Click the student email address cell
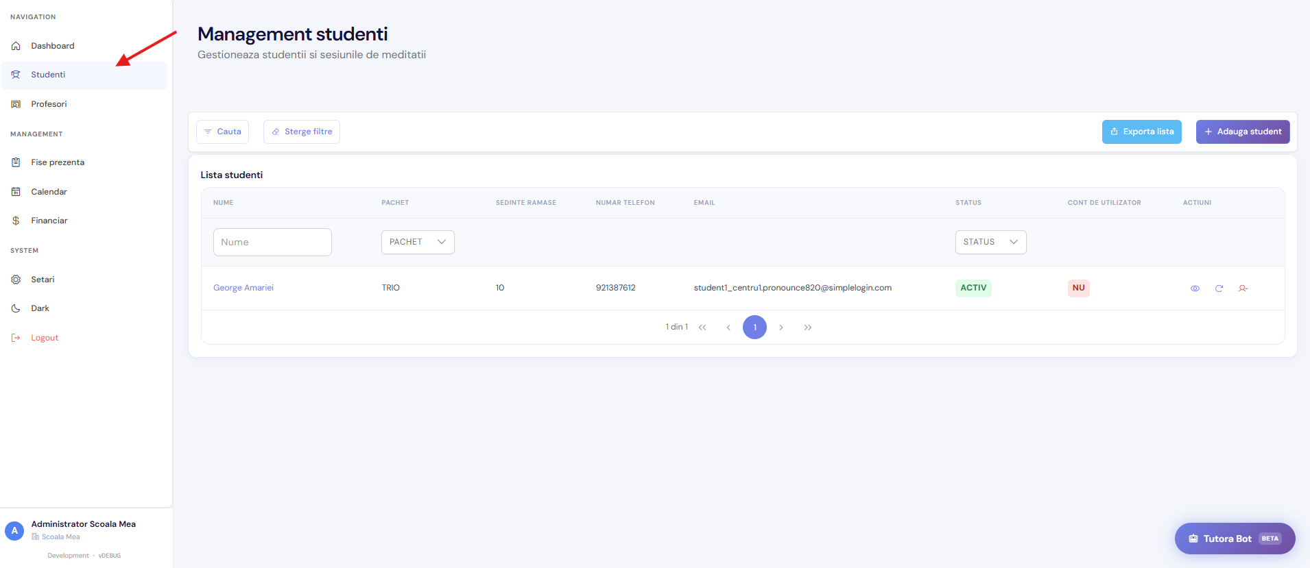 (x=793, y=288)
